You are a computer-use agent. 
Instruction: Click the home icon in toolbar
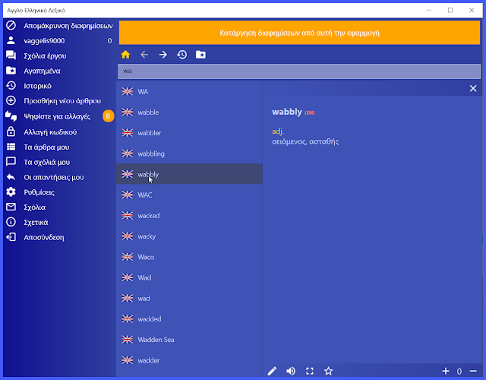click(x=125, y=55)
